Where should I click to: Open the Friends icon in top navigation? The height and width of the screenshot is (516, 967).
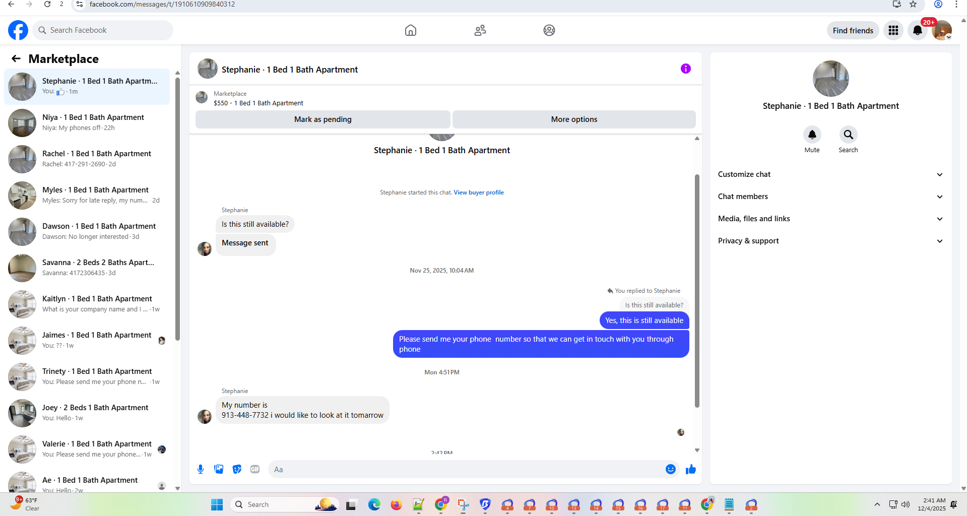click(x=480, y=30)
